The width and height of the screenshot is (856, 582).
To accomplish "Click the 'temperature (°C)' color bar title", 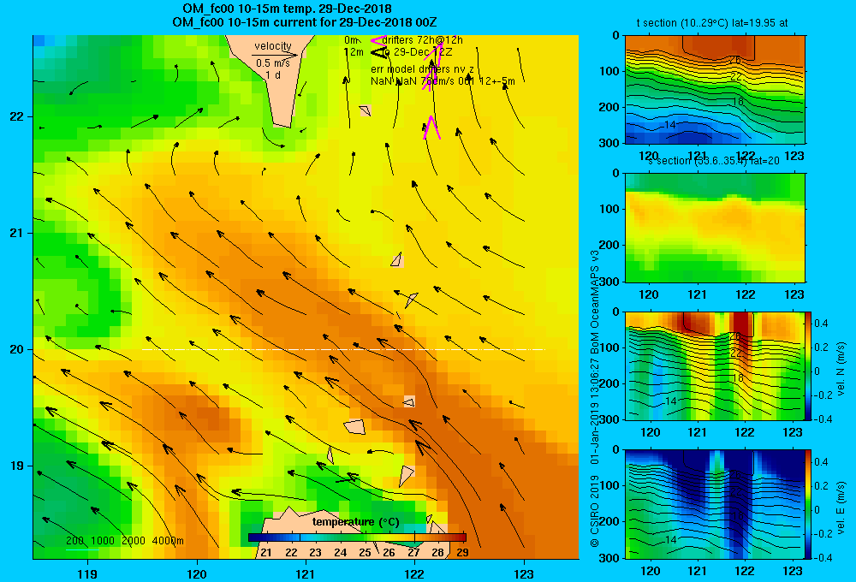I will click(355, 522).
